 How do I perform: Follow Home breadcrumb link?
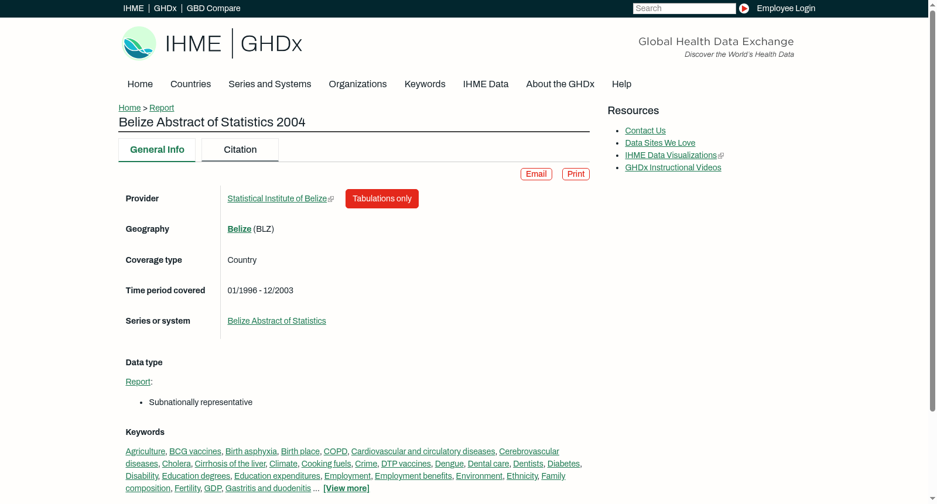(x=129, y=108)
